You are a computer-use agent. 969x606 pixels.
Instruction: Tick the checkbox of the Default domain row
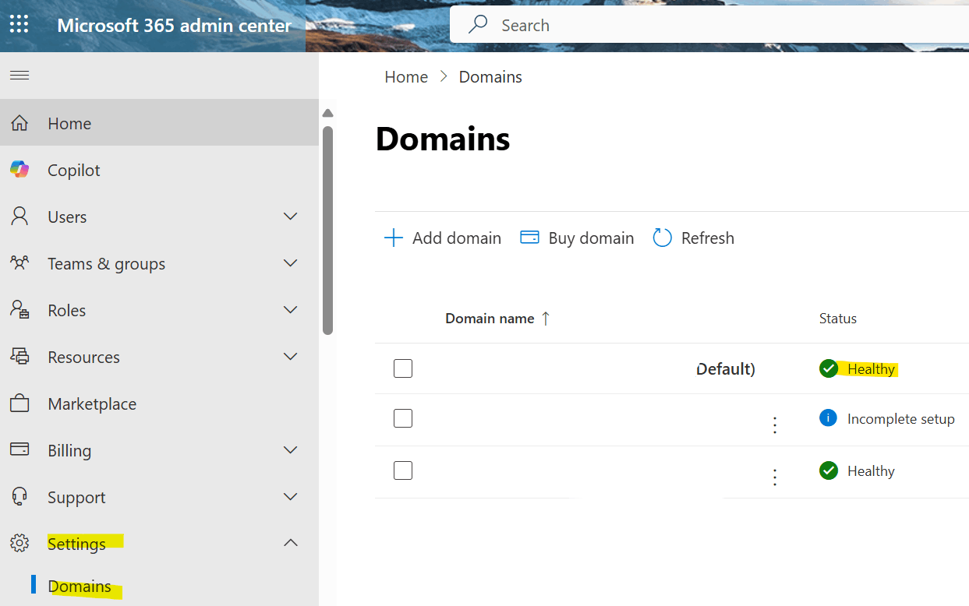click(403, 368)
